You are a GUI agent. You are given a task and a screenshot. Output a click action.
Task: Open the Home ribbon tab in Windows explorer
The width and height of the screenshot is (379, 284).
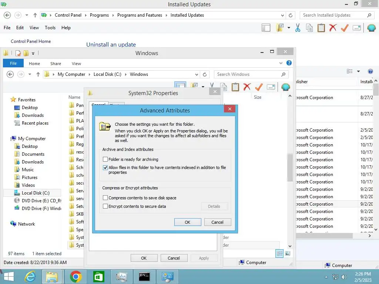[x=34, y=64]
